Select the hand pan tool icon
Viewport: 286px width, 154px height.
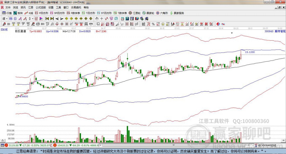[x=97, y=19]
